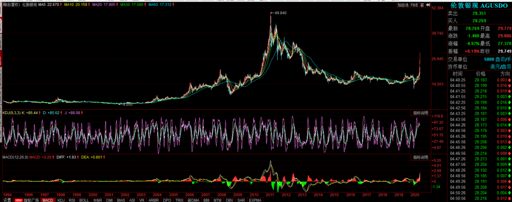This screenshot has width=512, height=202.
Task: Click the MA10: 20.159 legend label
Action: pyautogui.click(x=76, y=5)
